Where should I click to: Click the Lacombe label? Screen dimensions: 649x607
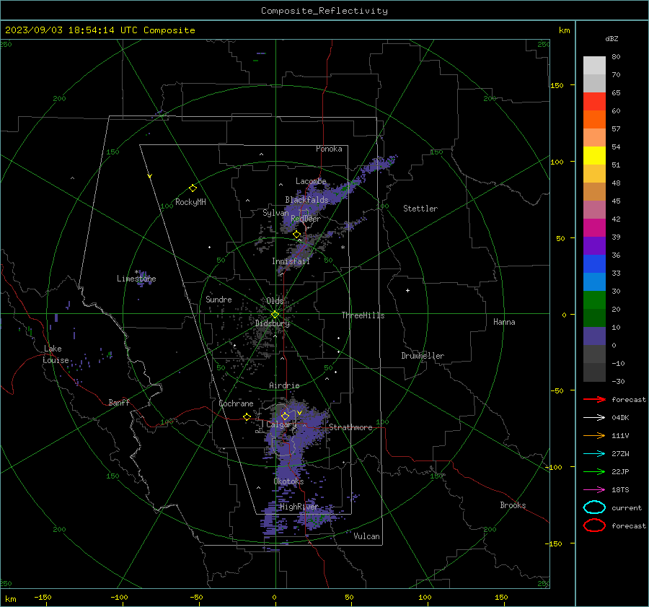pyautogui.click(x=311, y=181)
